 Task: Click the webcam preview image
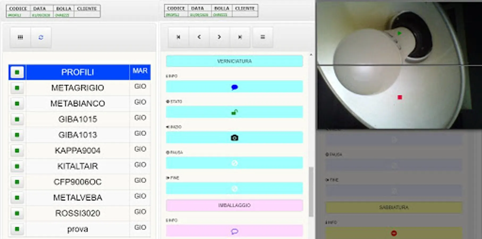(x=399, y=66)
